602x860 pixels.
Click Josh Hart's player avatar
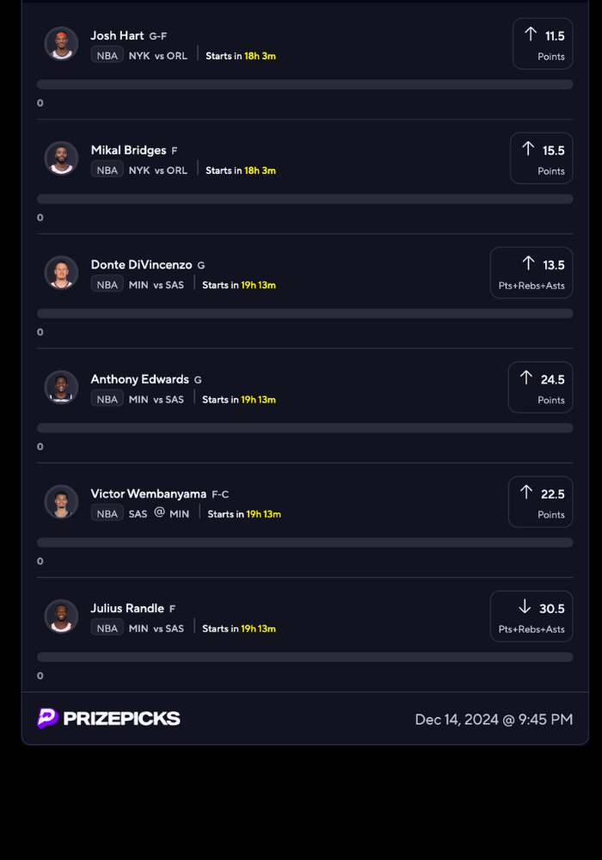coord(61,44)
